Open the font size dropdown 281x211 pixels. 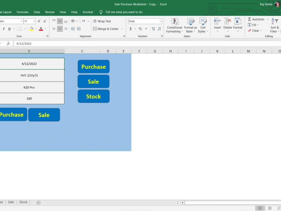(x=34, y=21)
